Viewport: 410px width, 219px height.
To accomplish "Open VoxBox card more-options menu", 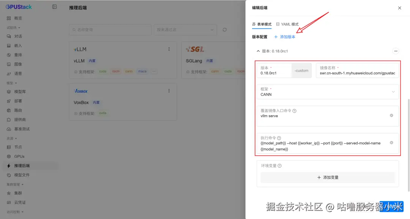I will click(169, 91).
